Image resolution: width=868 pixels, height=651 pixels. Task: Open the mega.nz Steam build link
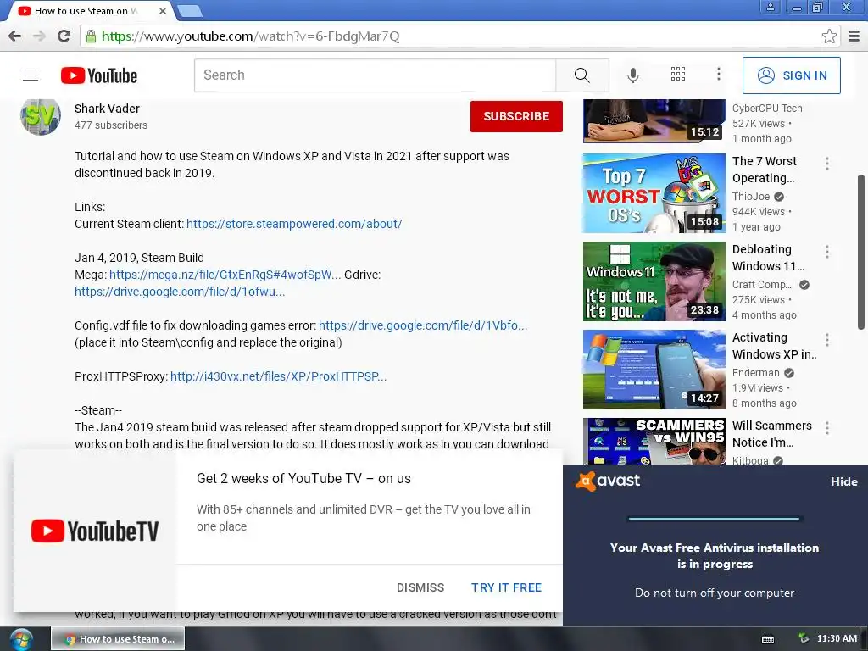225,275
